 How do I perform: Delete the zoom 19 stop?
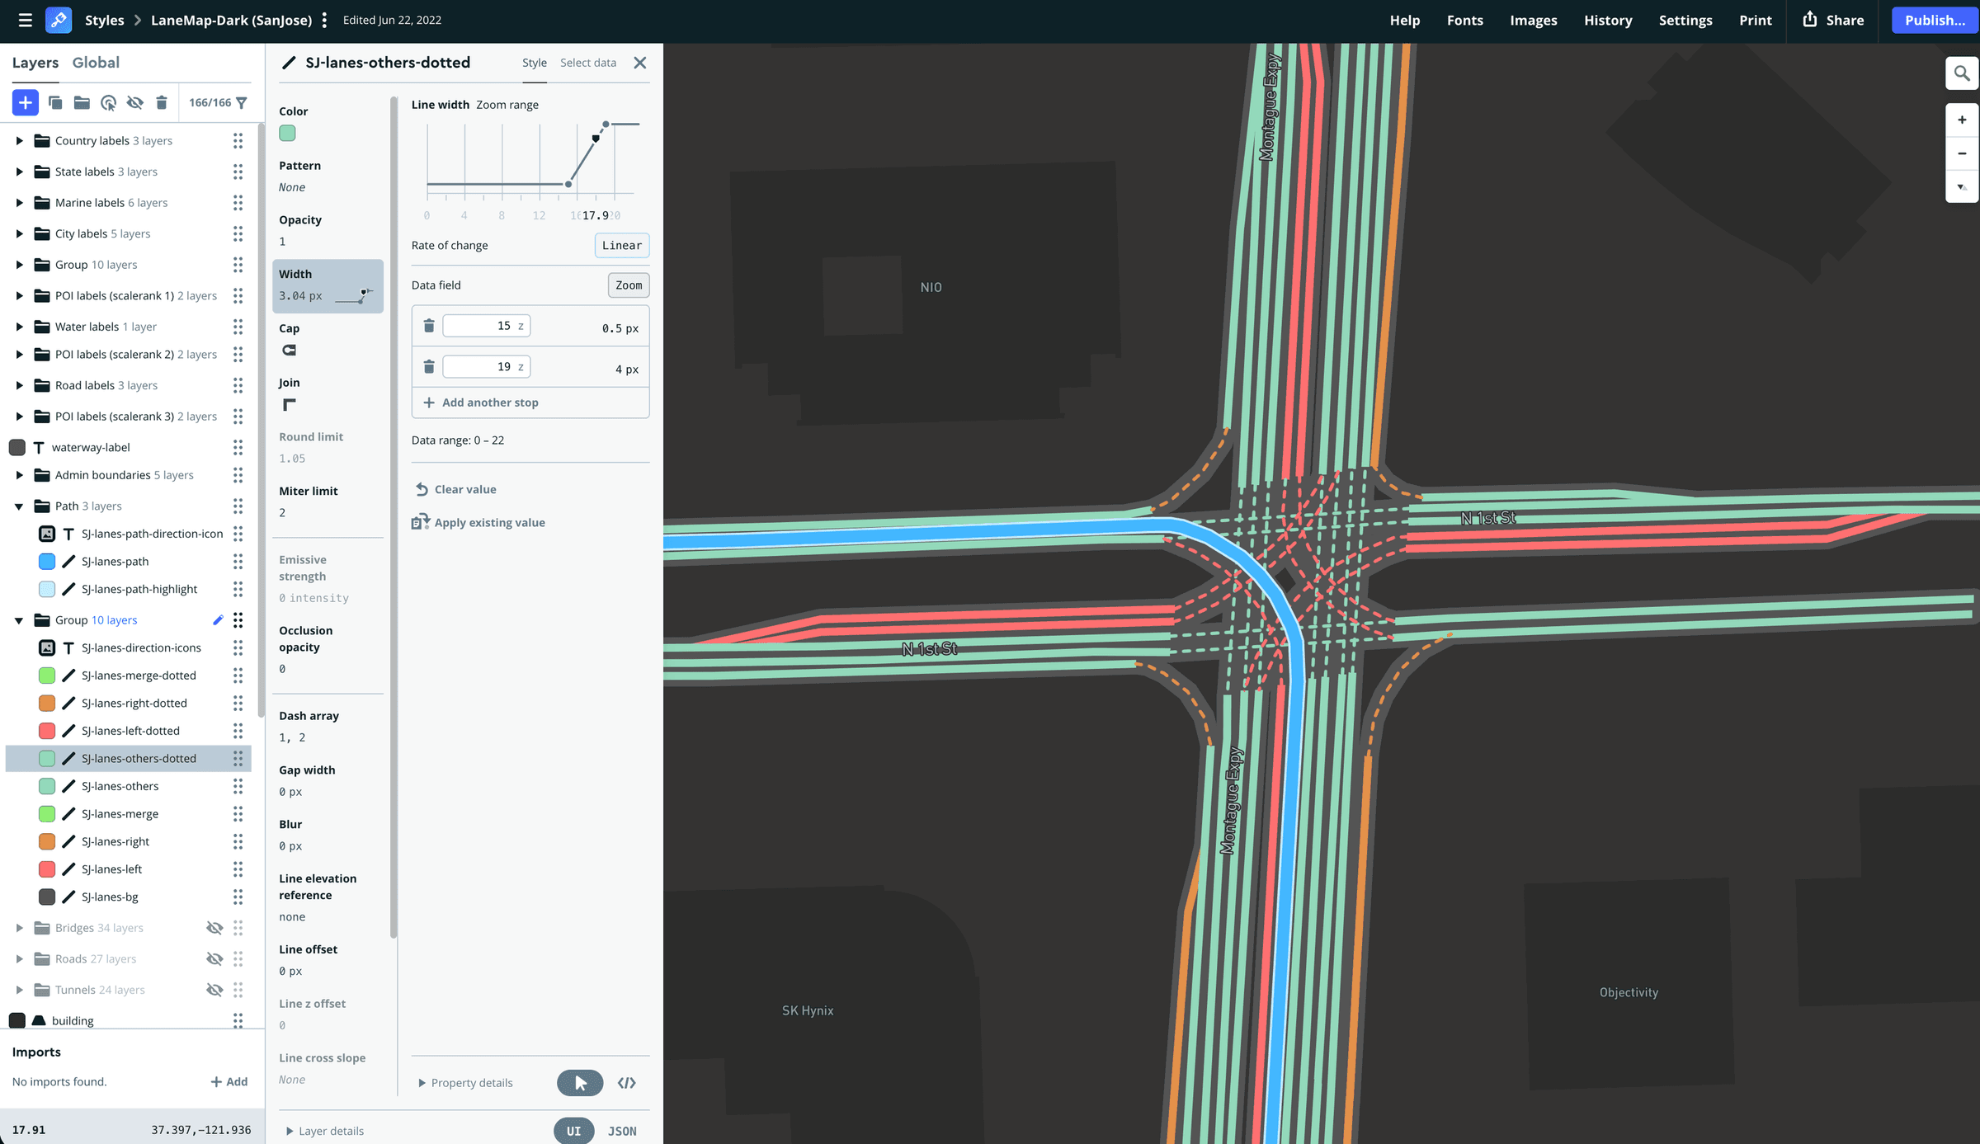(429, 367)
